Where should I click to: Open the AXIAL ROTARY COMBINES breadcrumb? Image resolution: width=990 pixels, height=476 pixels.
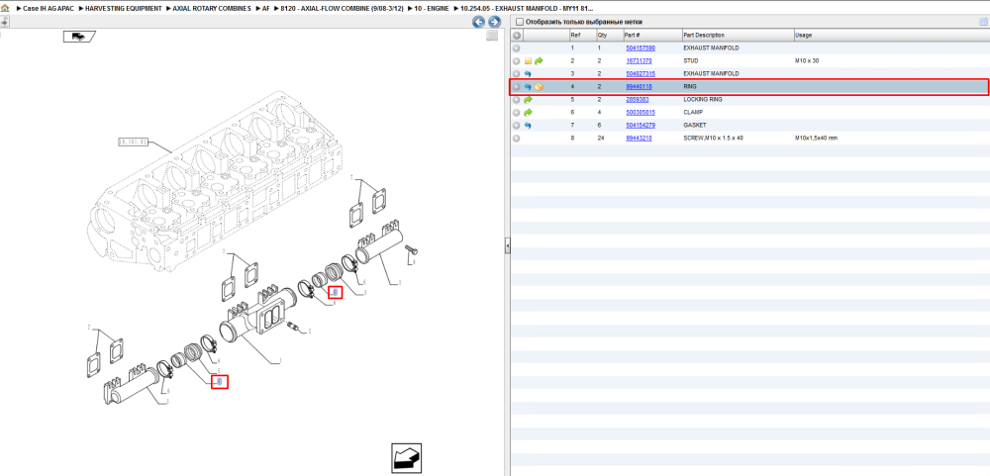pyautogui.click(x=212, y=9)
